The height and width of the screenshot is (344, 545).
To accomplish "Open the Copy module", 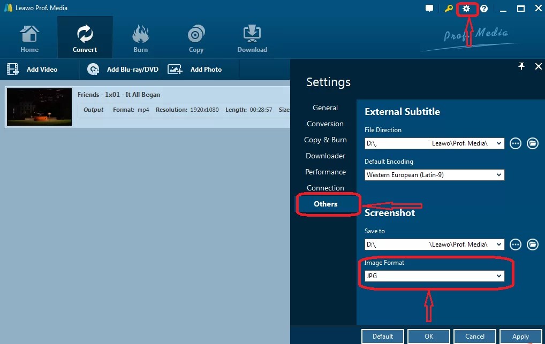I will coord(196,38).
